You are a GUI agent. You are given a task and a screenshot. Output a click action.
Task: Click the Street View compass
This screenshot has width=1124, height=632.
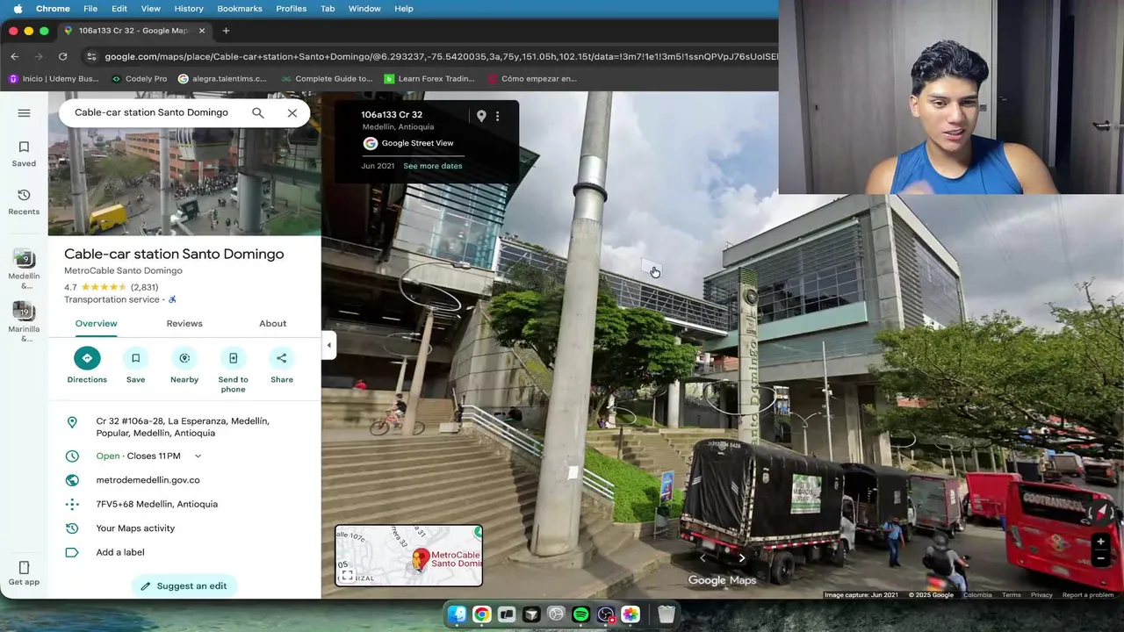pos(1102,511)
